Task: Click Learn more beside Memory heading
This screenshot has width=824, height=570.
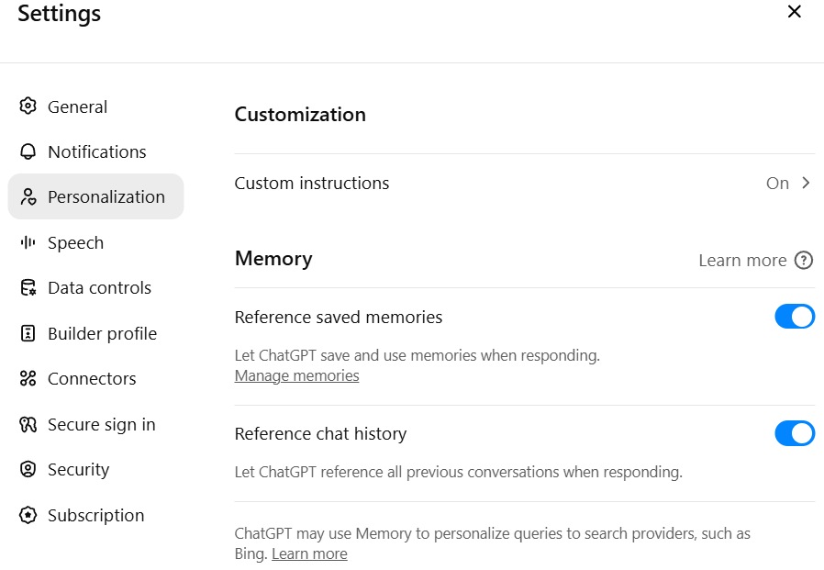Action: click(x=742, y=260)
